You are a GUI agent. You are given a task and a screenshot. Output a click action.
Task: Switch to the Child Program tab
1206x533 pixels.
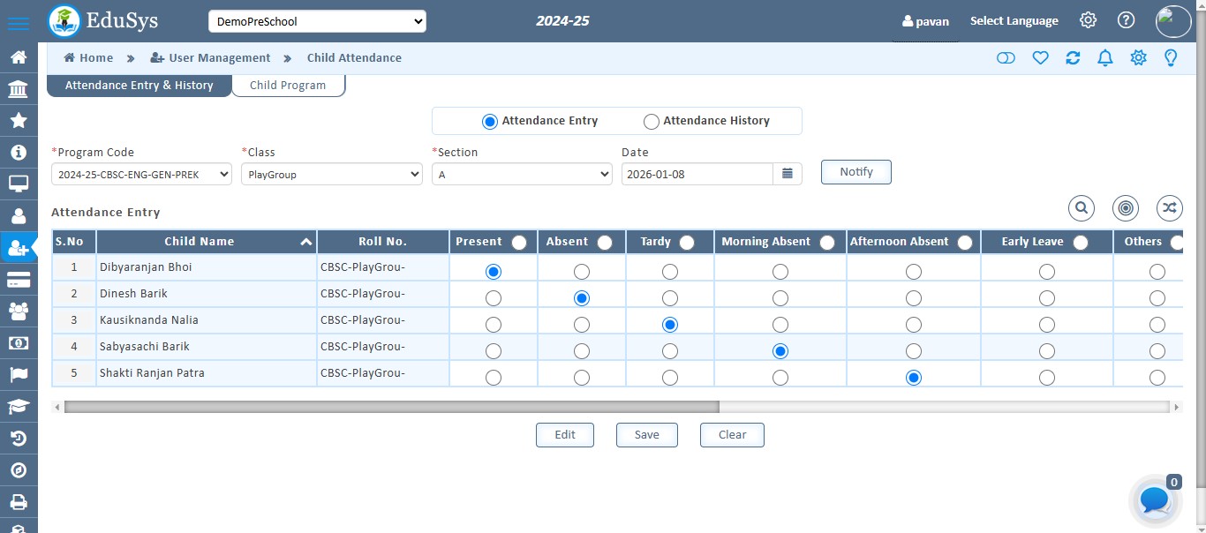coord(289,85)
